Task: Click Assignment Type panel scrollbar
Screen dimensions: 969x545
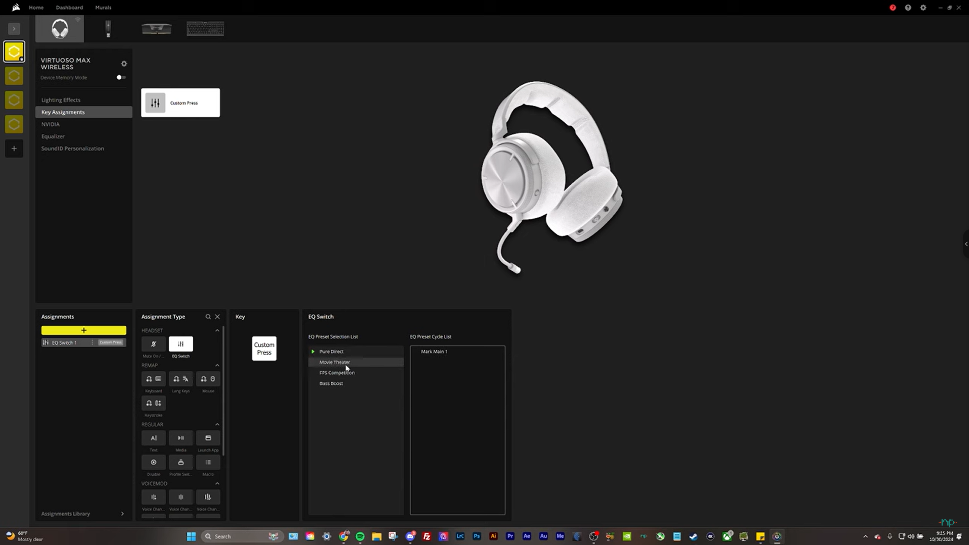Action: coord(223,391)
